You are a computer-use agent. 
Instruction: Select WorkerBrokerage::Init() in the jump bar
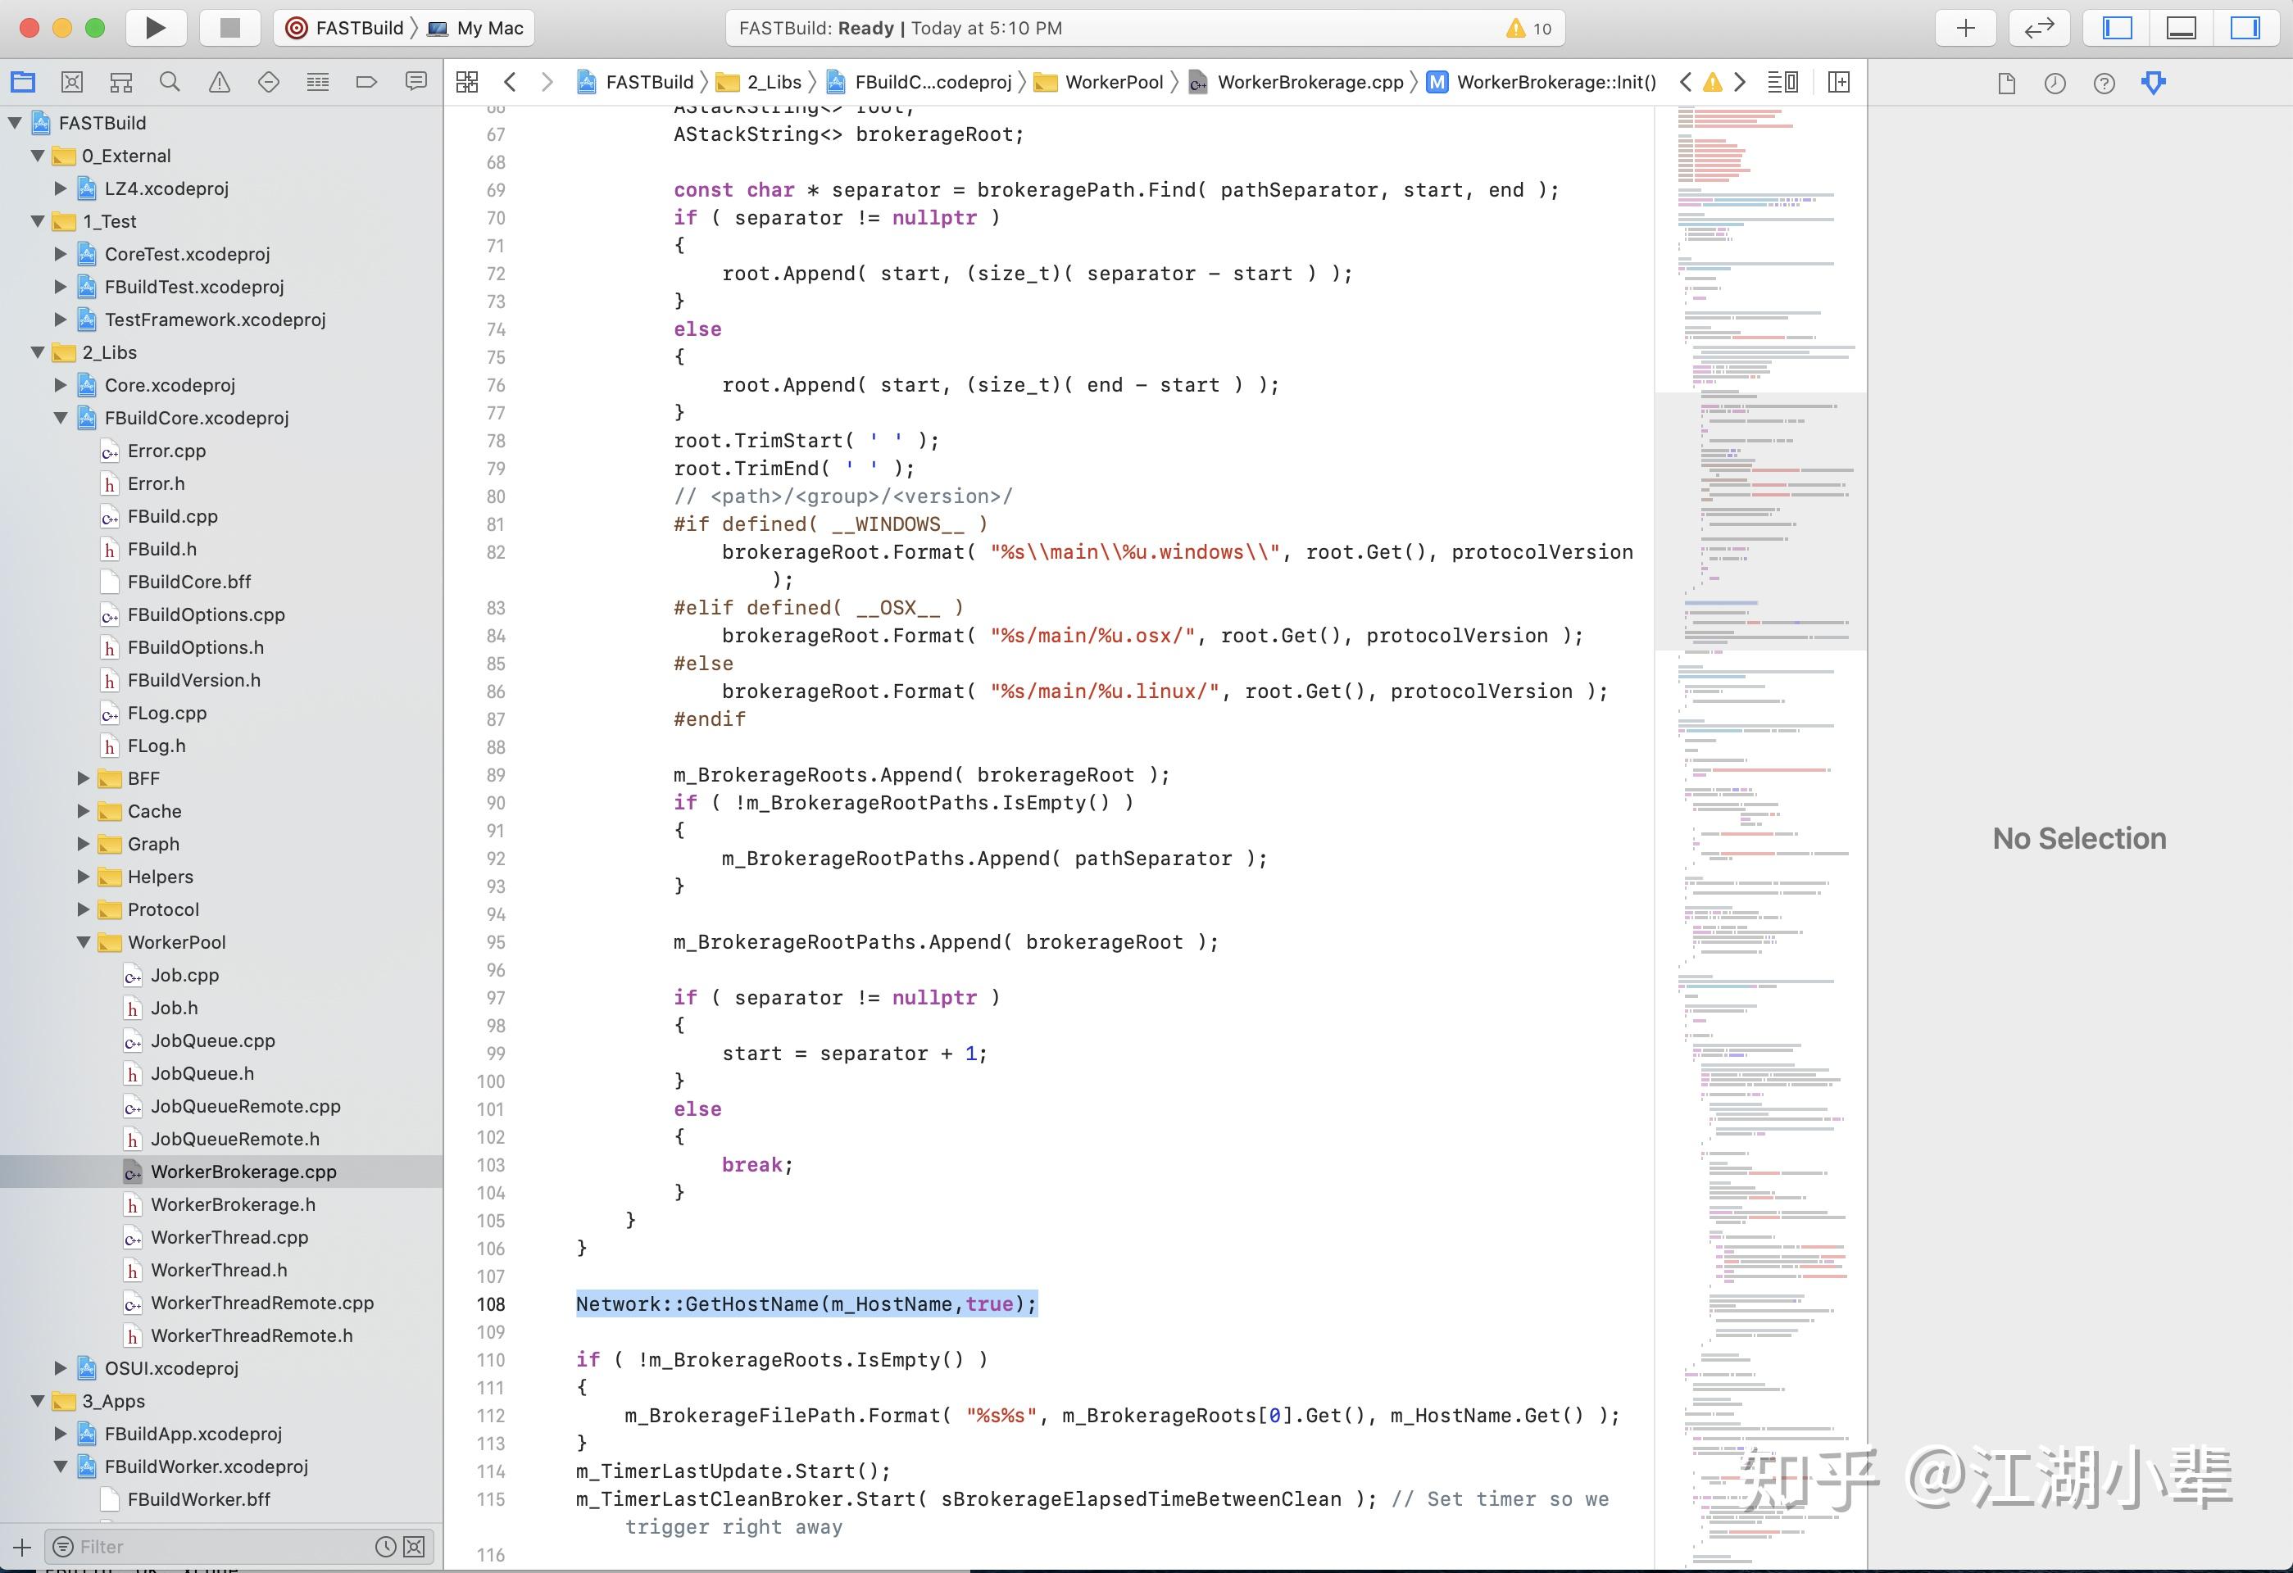[1555, 82]
